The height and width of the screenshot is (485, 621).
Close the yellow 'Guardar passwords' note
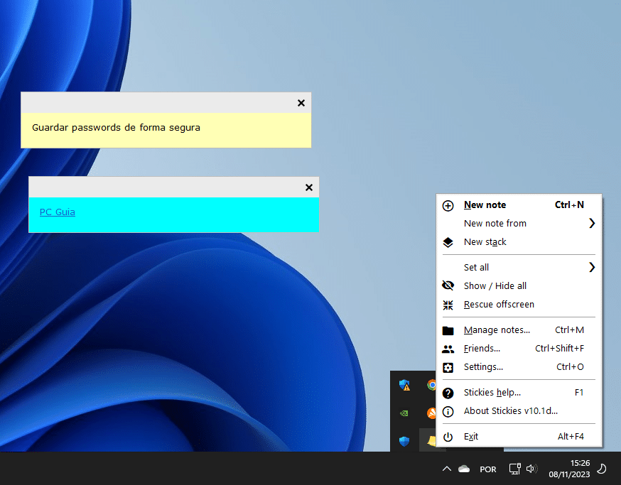(301, 103)
